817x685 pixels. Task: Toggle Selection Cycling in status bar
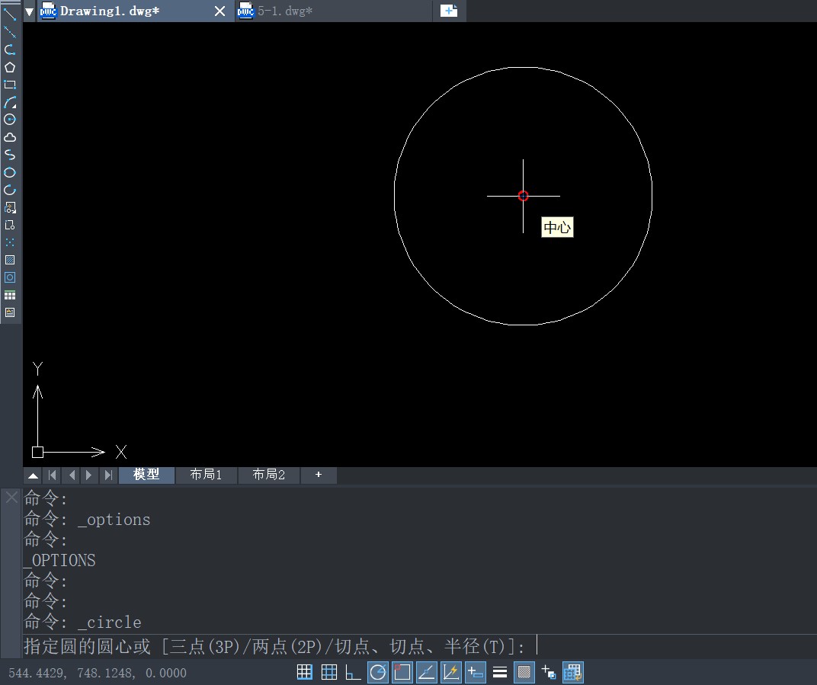tap(549, 672)
